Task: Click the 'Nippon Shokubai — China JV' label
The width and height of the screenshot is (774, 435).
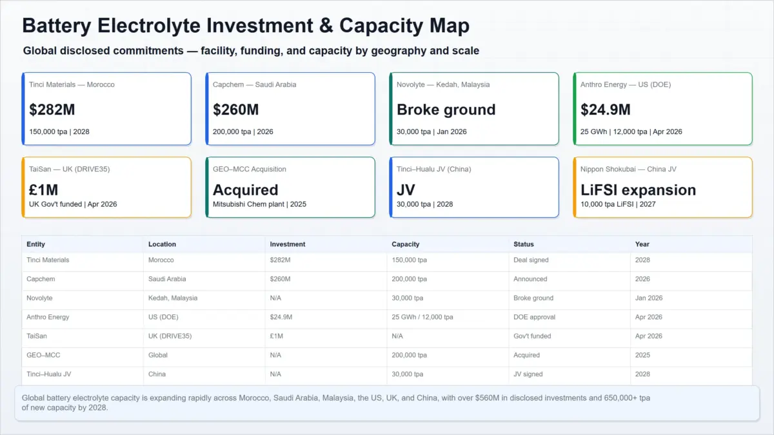Action: tap(628, 169)
